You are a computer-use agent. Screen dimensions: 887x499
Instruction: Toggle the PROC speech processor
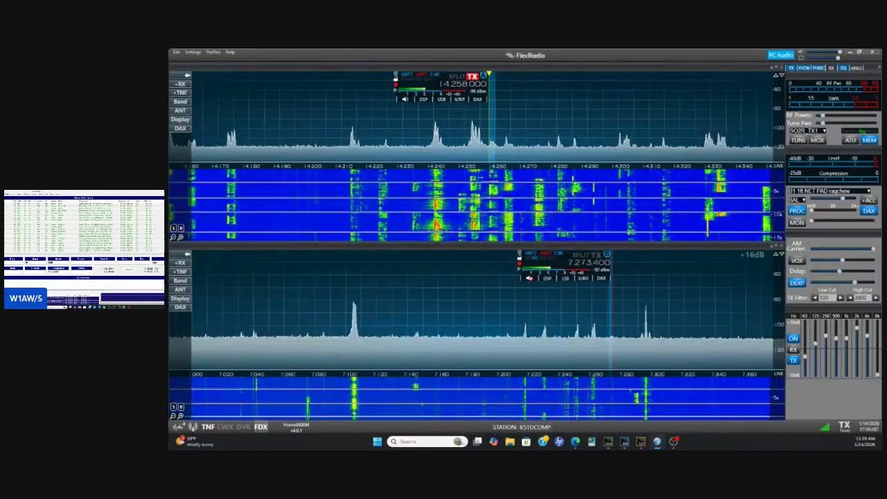(x=797, y=211)
